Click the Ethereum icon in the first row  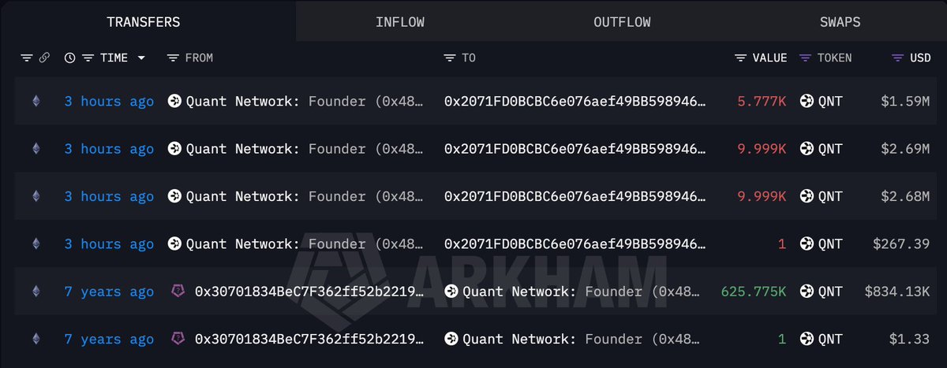pos(36,101)
